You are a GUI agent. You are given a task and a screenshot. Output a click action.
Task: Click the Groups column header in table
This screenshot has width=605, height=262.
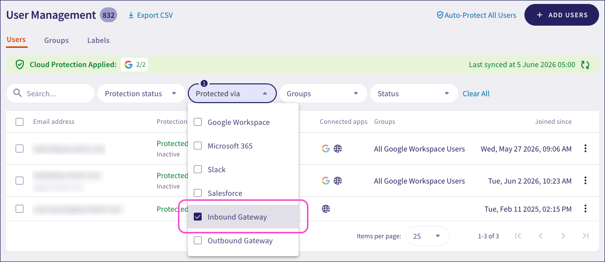click(x=385, y=122)
